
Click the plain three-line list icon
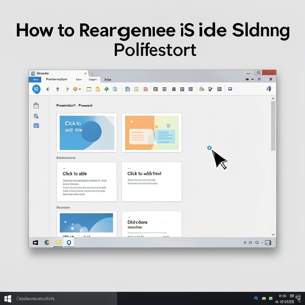164,89
